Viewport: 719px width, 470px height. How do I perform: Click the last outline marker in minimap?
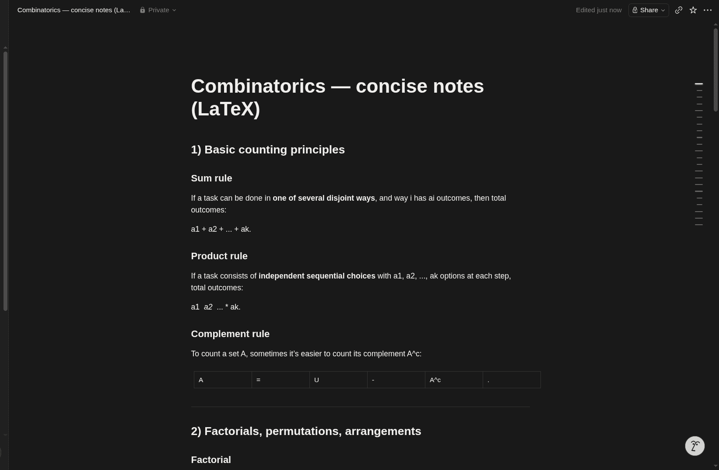pos(698,225)
